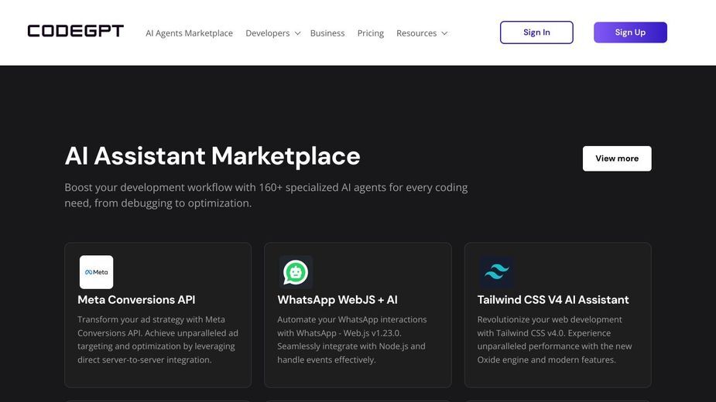Click the Meta logo icon
Viewport: 716px width, 402px height.
(96, 272)
